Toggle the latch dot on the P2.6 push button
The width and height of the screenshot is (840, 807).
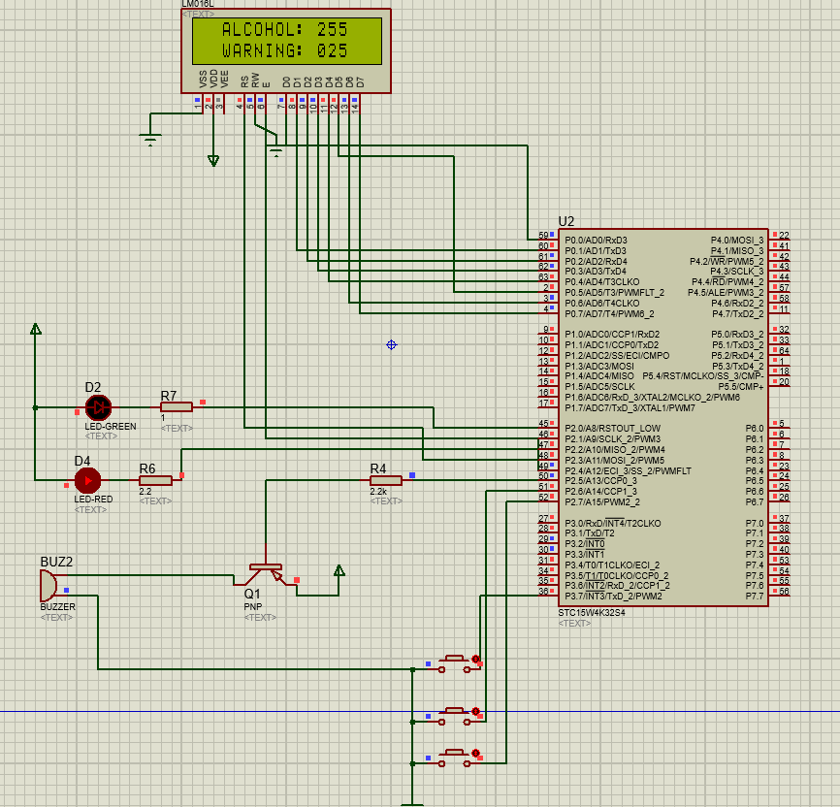click(x=475, y=711)
